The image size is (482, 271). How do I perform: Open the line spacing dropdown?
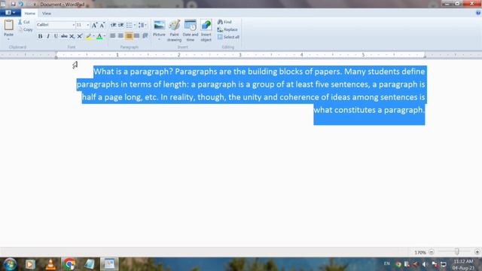pyautogui.click(x=142, y=25)
